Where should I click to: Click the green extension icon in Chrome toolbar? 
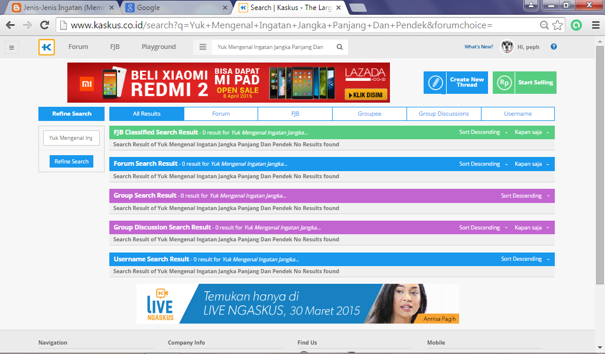576,25
